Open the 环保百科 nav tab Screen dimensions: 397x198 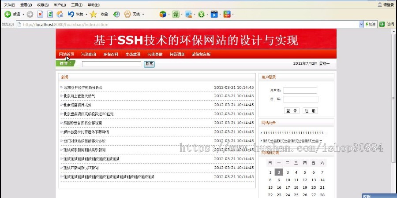coord(111,54)
